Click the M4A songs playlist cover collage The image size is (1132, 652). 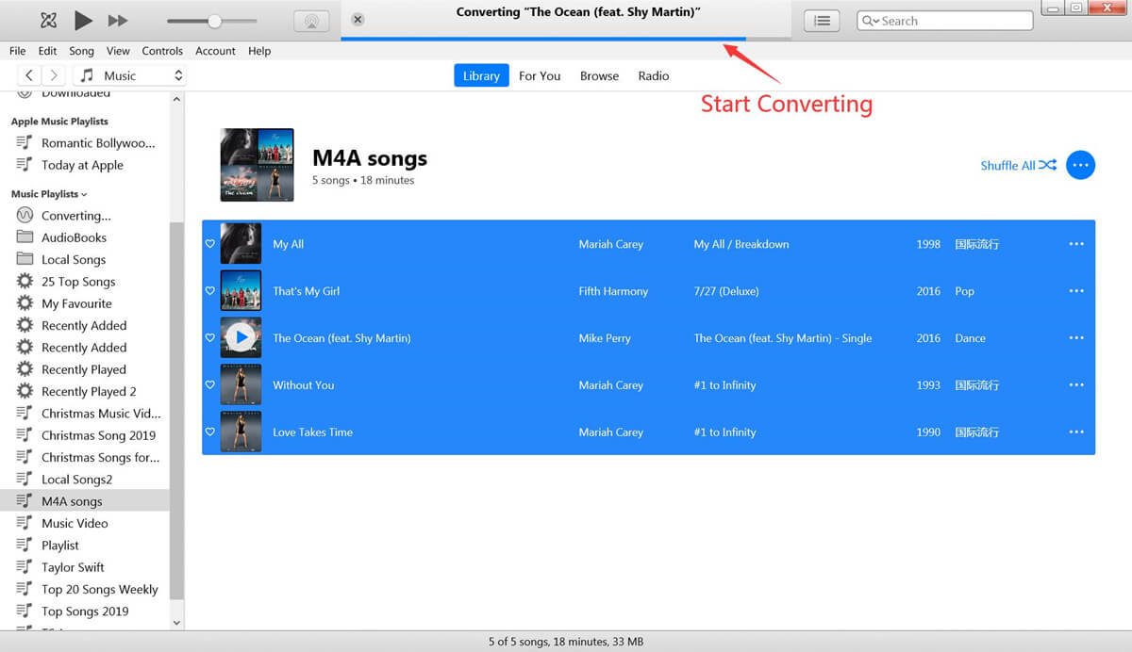[257, 165]
